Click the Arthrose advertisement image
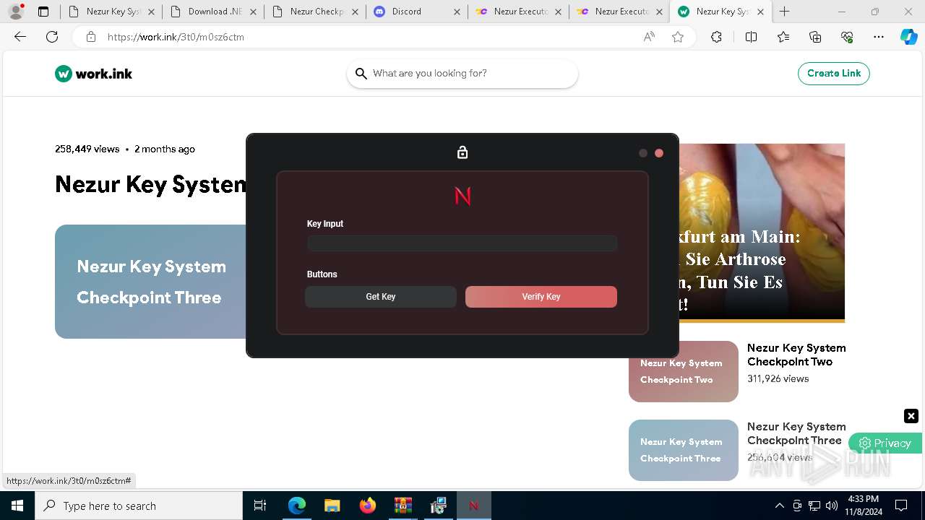The image size is (925, 520). 762,233
